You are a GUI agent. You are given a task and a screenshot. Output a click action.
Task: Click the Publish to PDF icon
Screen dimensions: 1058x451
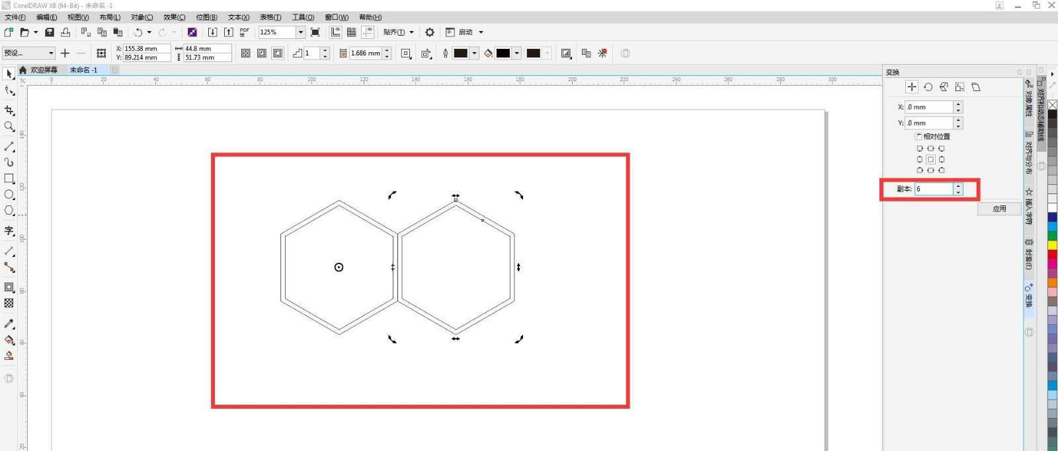click(x=245, y=32)
